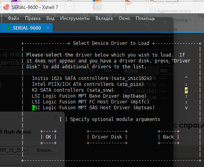The image size is (204, 167).
Task: Toggle Specify optional module arguments checkbox
Action: [63, 119]
